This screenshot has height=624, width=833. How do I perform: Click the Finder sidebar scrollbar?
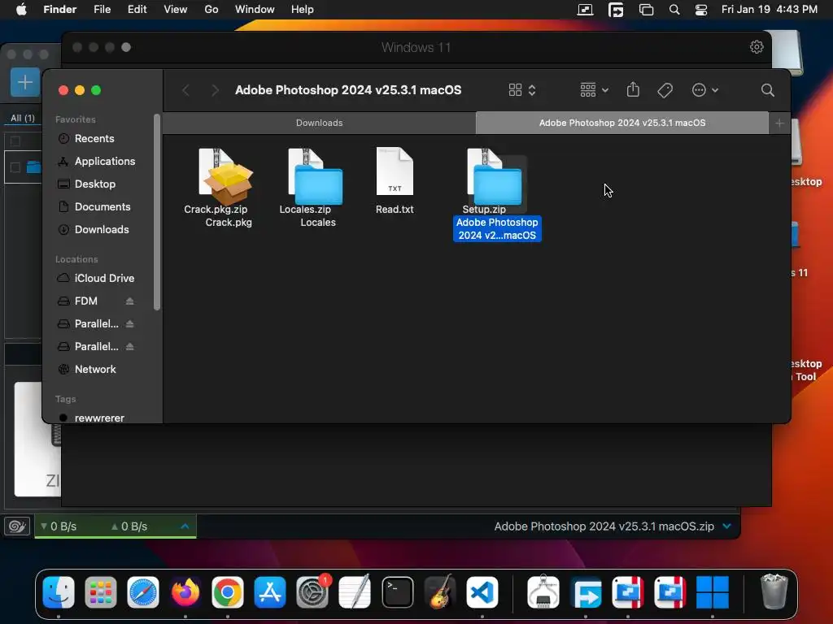coord(157,212)
